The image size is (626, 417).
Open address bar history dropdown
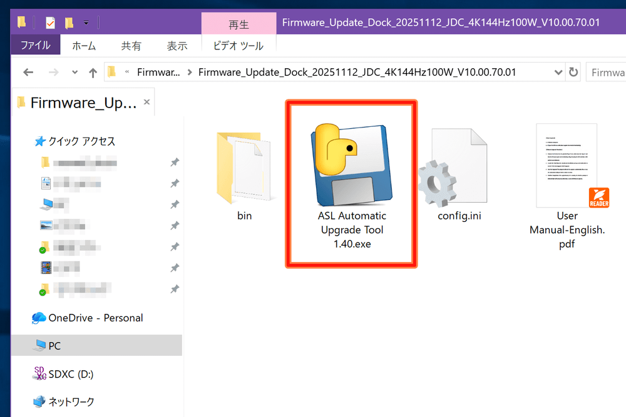(558, 72)
